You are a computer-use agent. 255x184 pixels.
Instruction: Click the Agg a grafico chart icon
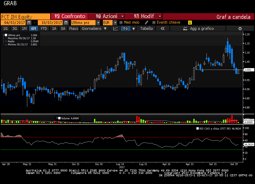(186, 29)
